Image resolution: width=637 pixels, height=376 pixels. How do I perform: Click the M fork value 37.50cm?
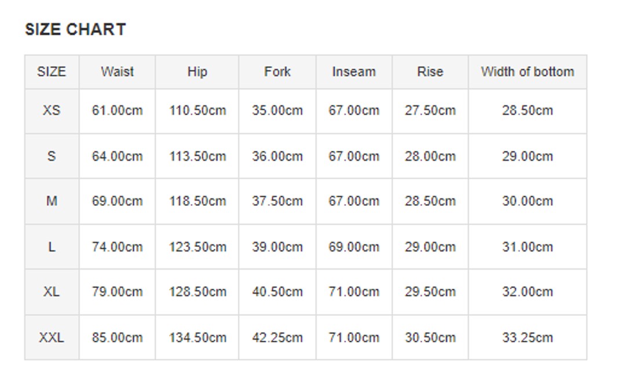pyautogui.click(x=277, y=201)
